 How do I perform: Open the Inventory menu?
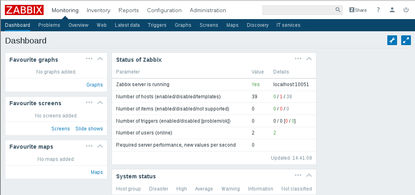(x=99, y=10)
